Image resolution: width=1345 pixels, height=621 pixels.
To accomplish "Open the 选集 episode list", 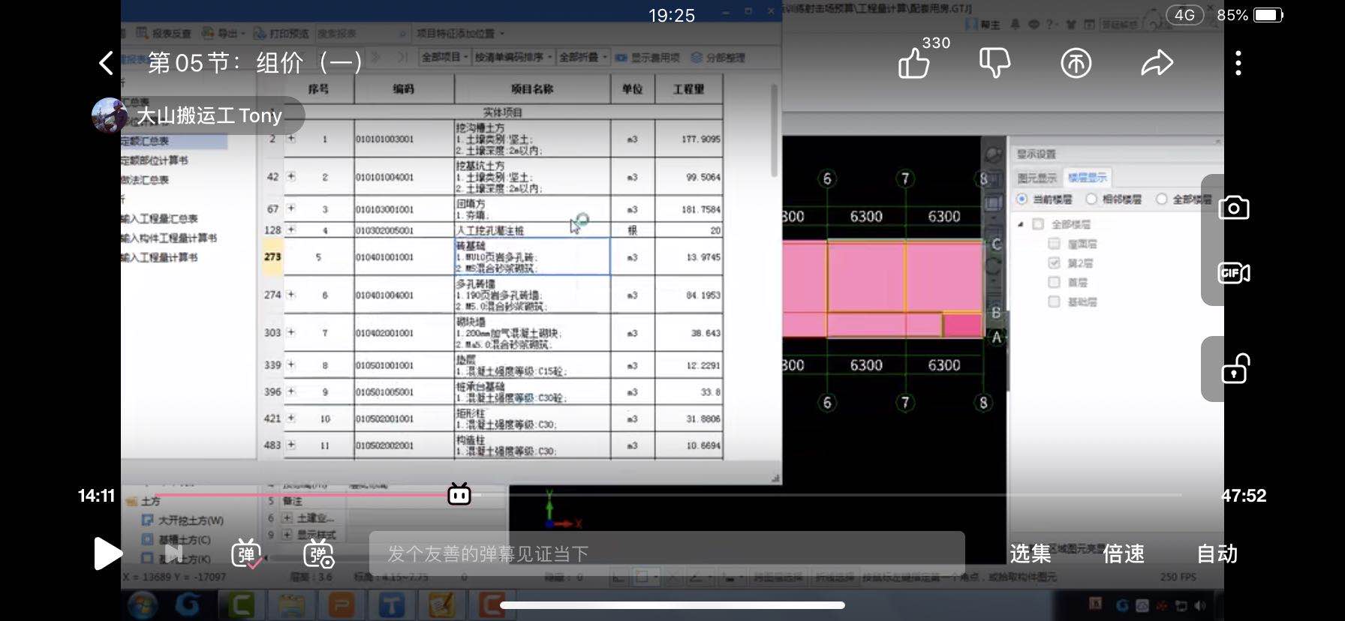I will tap(1030, 553).
